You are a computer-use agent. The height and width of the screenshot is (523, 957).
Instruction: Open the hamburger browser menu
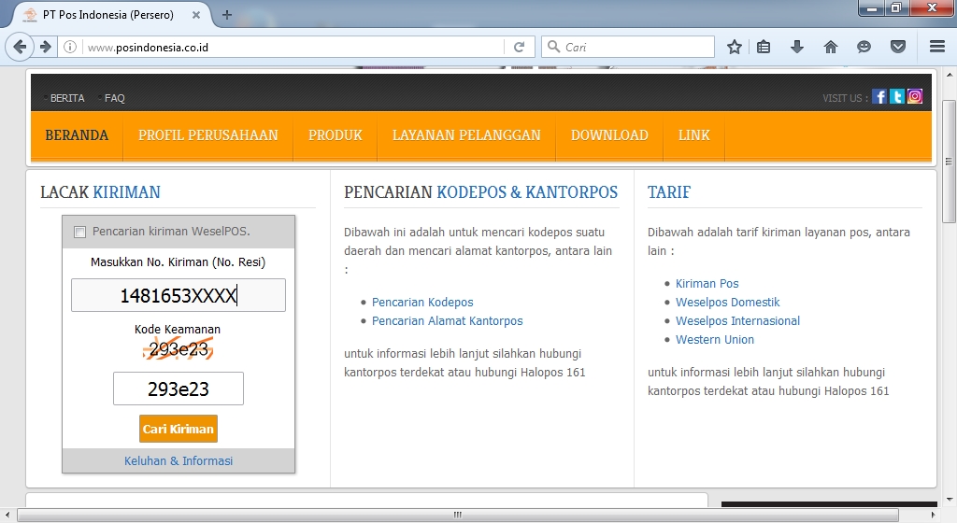[937, 47]
